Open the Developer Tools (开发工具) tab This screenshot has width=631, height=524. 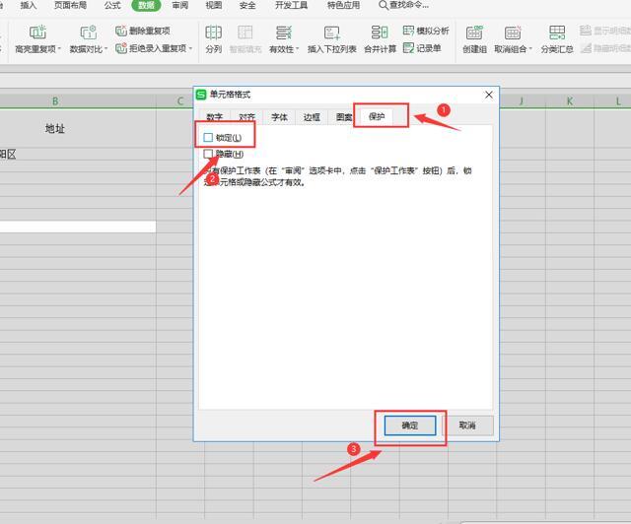point(292,5)
